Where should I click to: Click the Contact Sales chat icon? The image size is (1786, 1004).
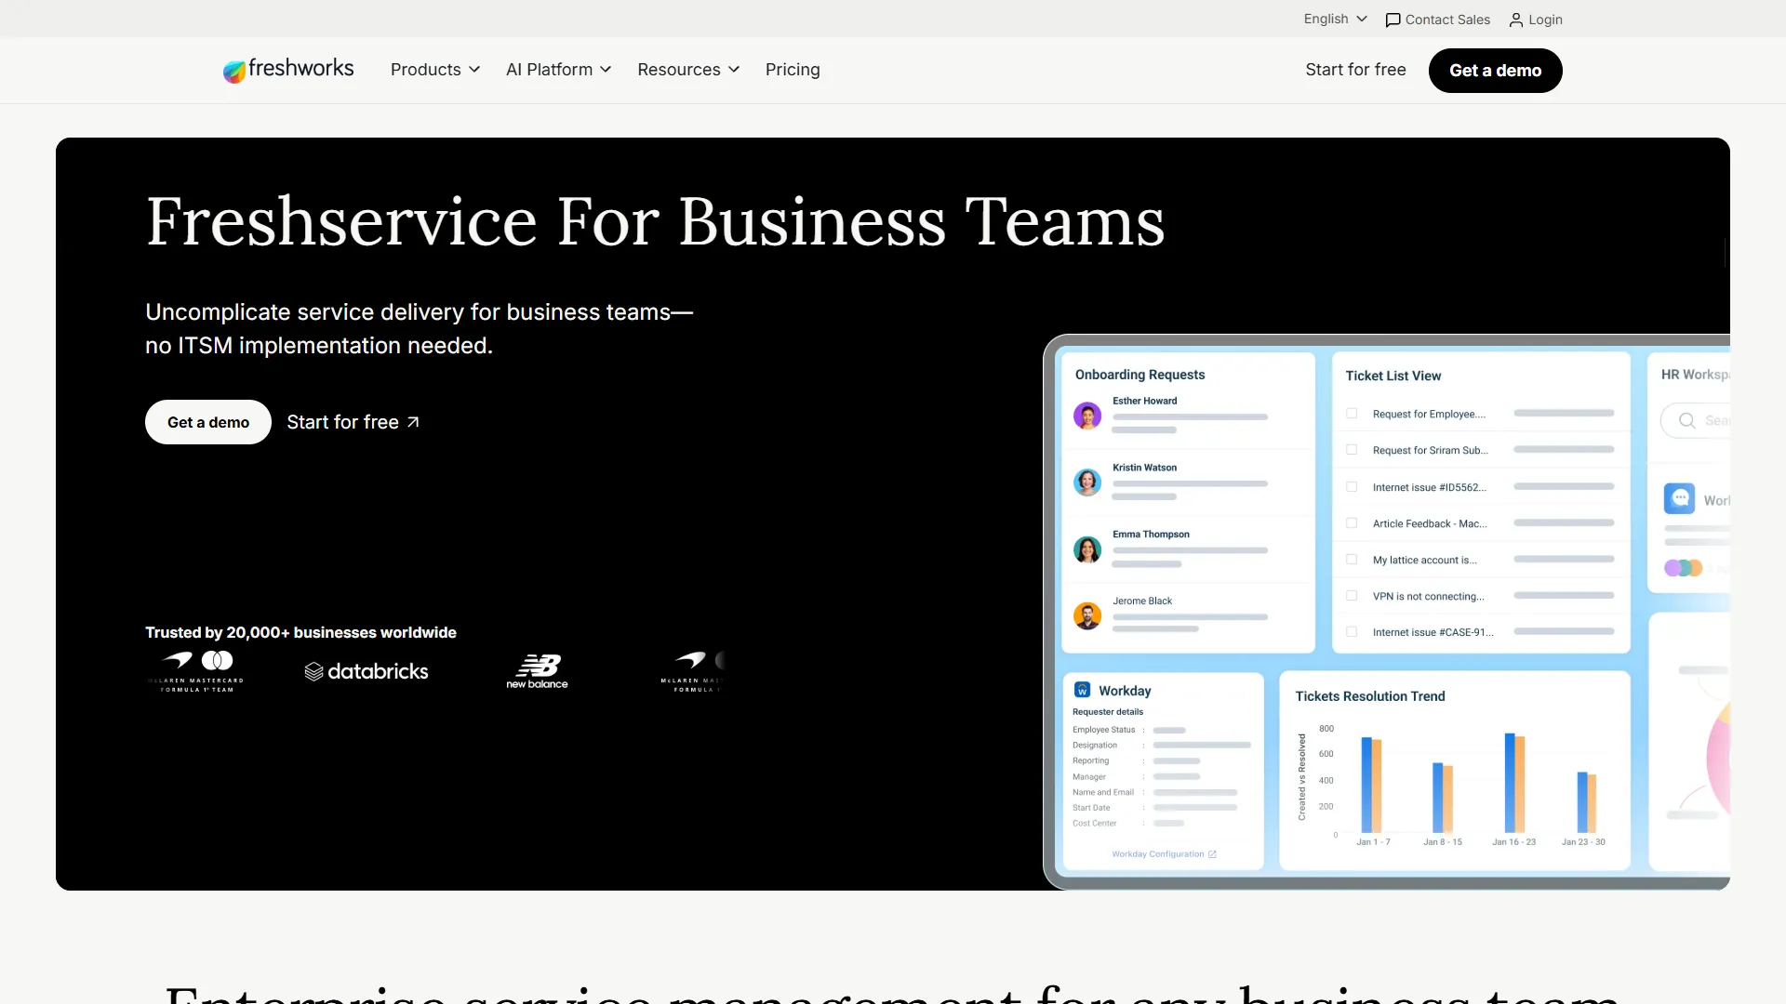click(x=1393, y=20)
